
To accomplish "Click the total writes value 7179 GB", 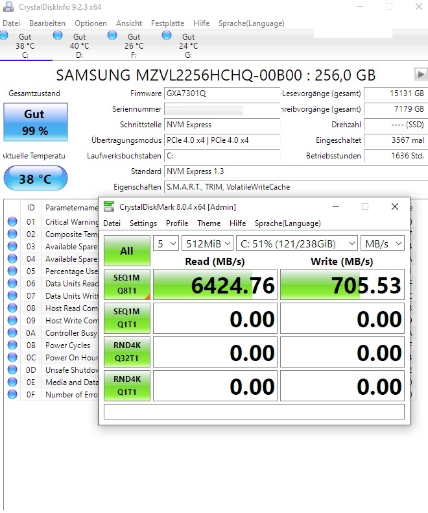I will tap(396, 109).
